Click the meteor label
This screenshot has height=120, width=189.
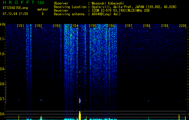[43, 9]
